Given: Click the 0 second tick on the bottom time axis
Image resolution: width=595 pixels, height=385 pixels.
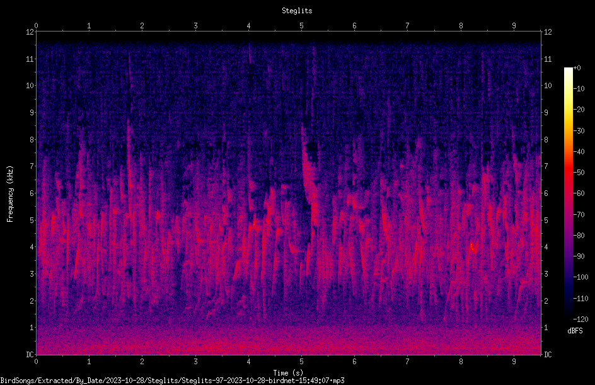Looking at the screenshot, I should tap(37, 362).
